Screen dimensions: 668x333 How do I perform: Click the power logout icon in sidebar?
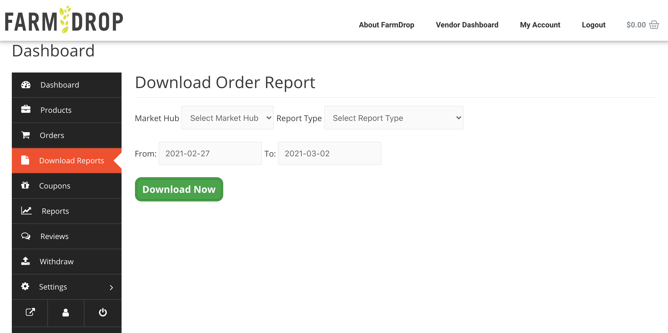pos(103,312)
